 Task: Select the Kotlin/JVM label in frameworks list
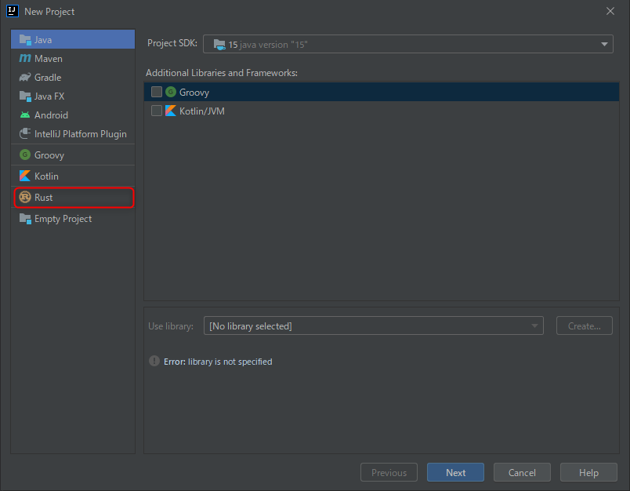201,111
